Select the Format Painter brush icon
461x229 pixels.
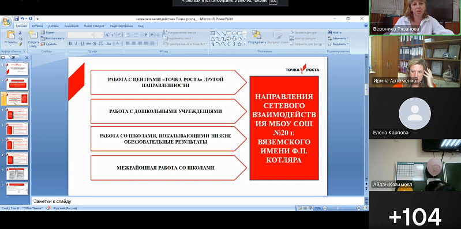[x=20, y=44]
